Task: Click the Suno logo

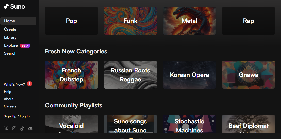Action: pos(14,6)
